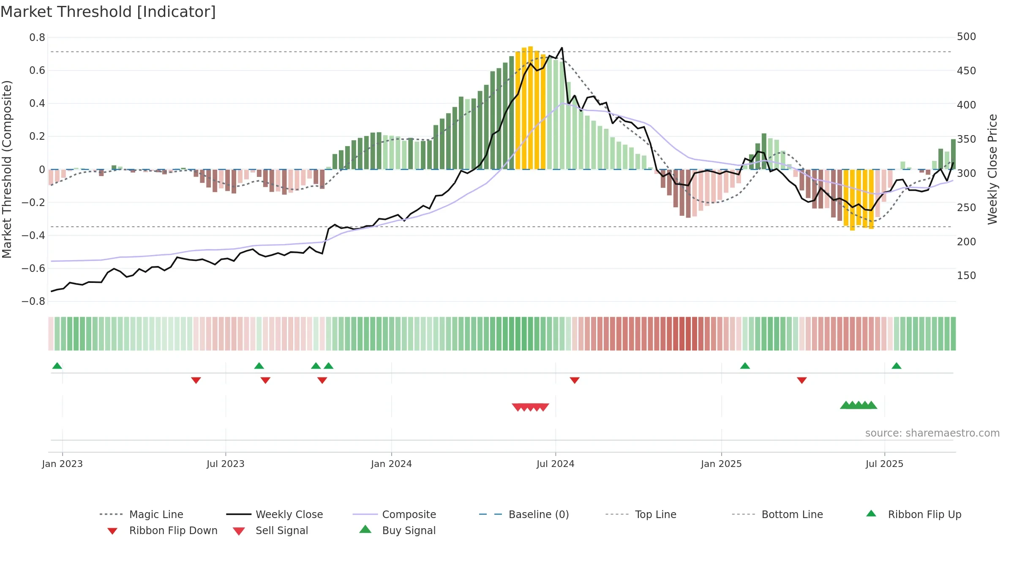Viewport: 1014px width, 570px height.
Task: Click the Ribbon Flip Up triangle just after Jan 2025
Action: coord(745,366)
